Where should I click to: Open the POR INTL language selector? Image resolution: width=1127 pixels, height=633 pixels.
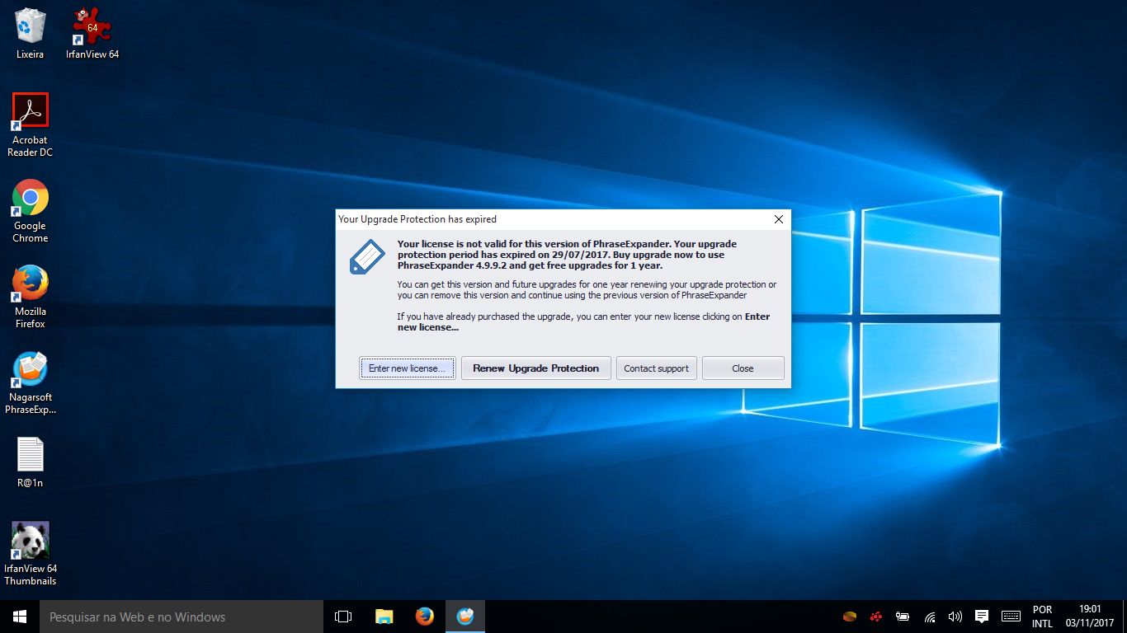(1042, 617)
